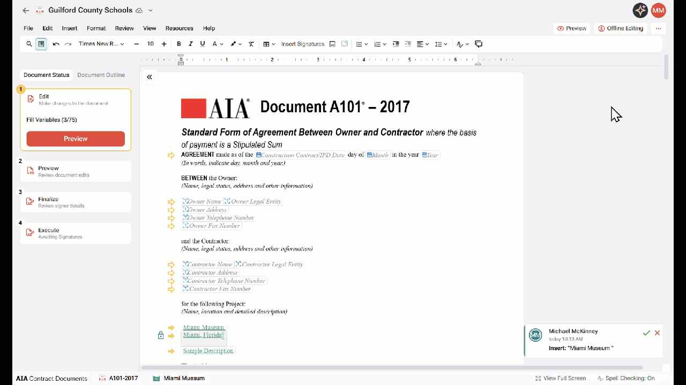Open the numbered list dropdown
Viewport: 686px width, 385px height.
tap(380, 44)
